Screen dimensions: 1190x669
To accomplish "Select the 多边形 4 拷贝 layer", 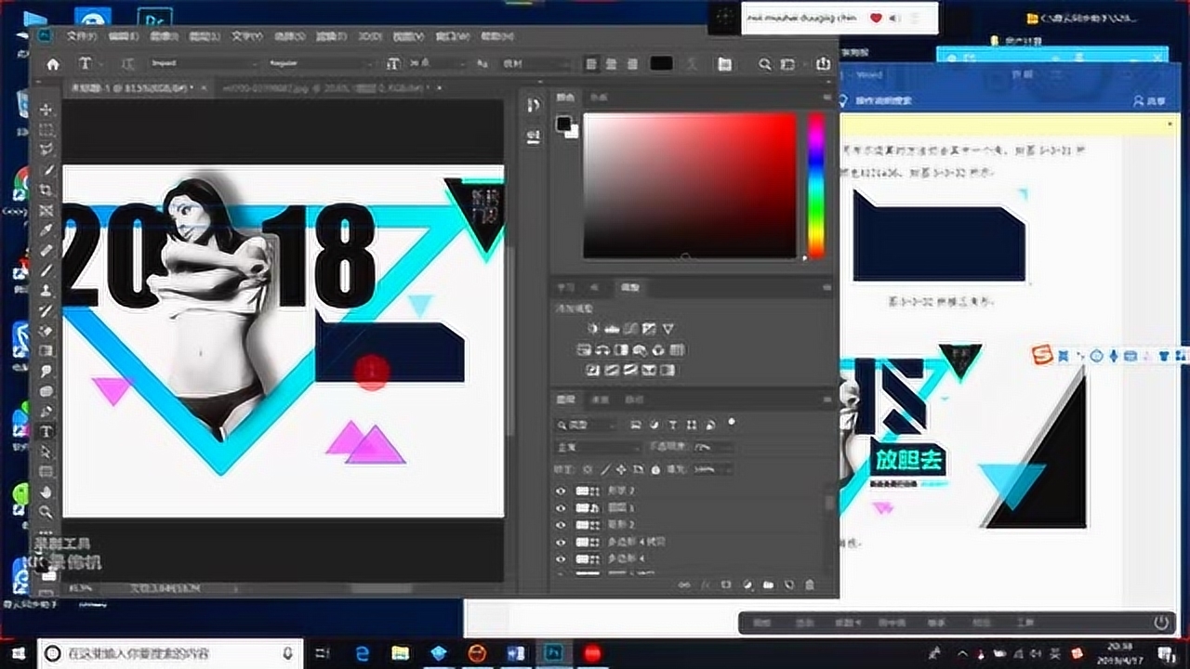I will (x=690, y=542).
